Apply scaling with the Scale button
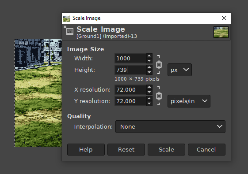248x174 pixels. pyautogui.click(x=166, y=149)
